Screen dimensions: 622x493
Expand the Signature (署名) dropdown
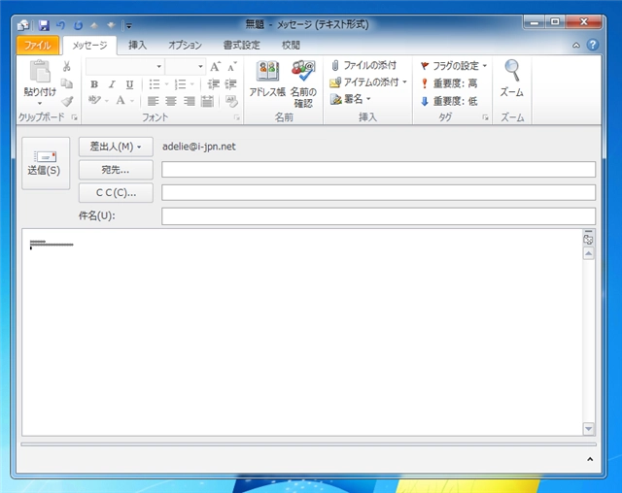(x=352, y=99)
